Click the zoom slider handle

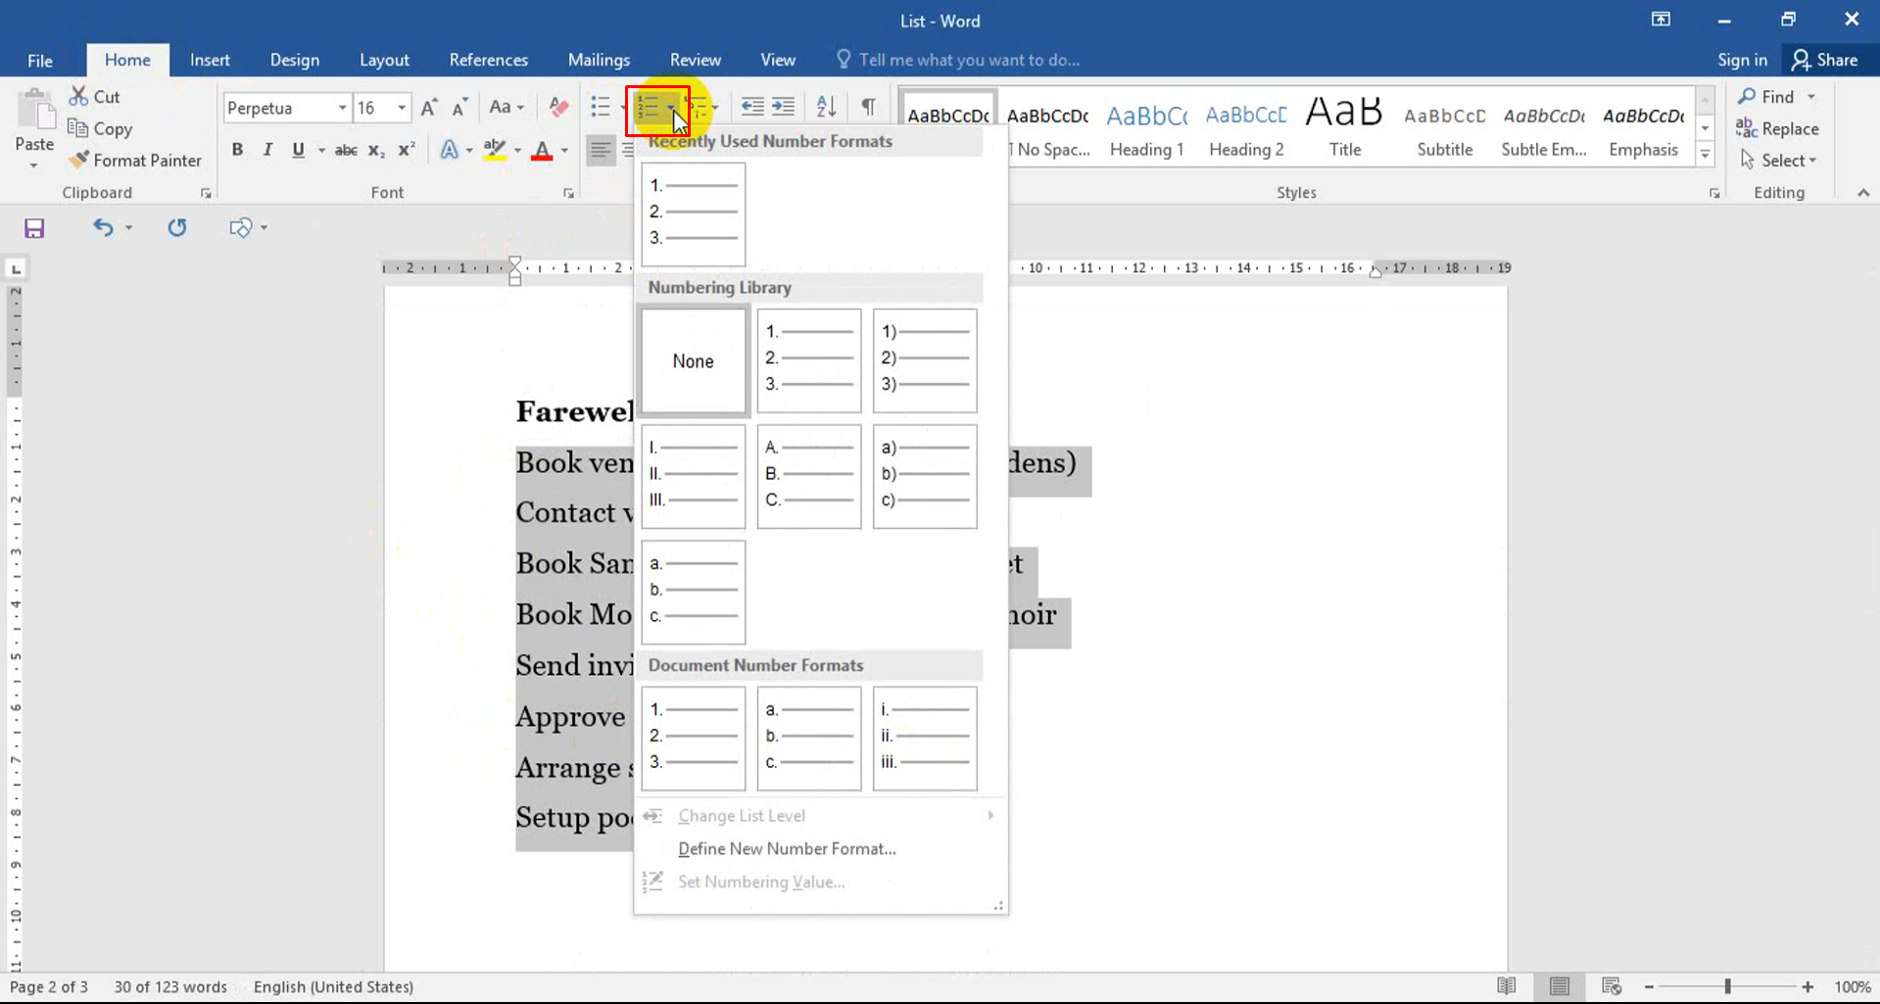pyautogui.click(x=1728, y=986)
